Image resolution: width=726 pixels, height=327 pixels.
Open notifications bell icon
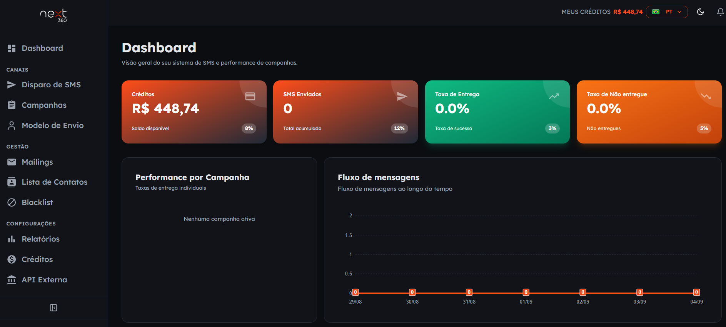pos(721,12)
